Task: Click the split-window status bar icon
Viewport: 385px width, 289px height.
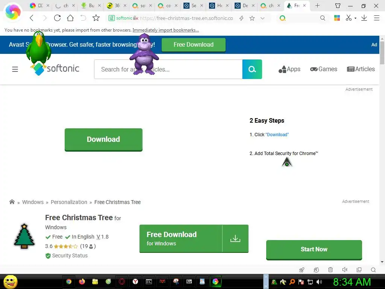Action: coord(359,269)
